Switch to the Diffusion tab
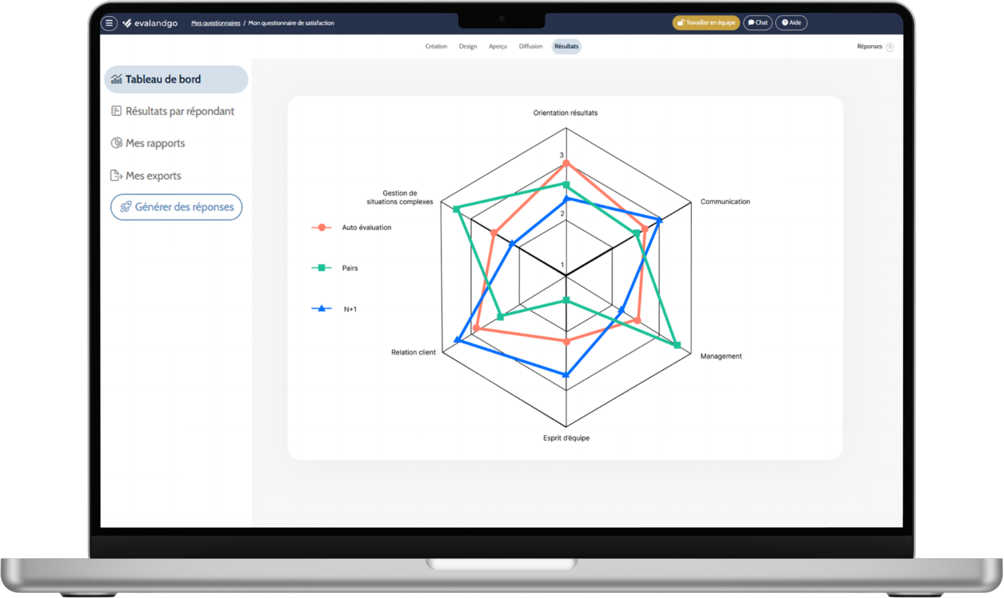Image resolution: width=1004 pixels, height=598 pixels. point(530,46)
